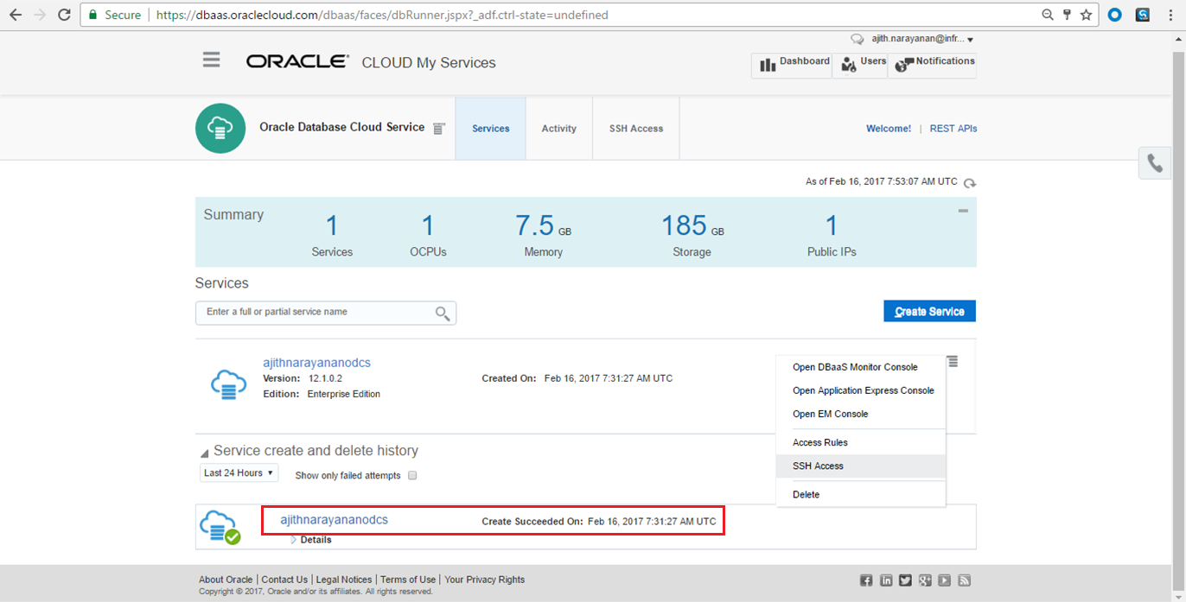The width and height of the screenshot is (1186, 602).
Task: Select Open Application Express Console
Action: coord(861,390)
